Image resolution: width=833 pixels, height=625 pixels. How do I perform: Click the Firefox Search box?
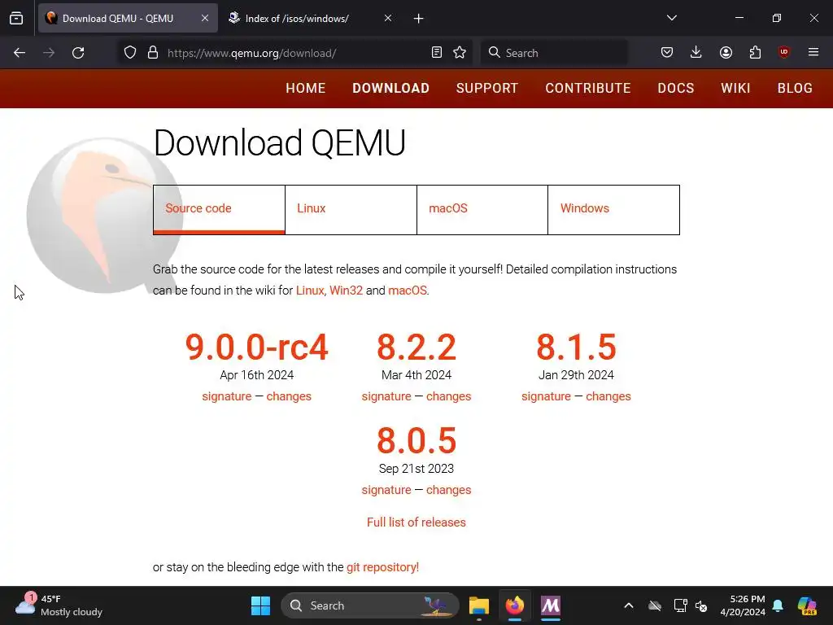coord(554,53)
